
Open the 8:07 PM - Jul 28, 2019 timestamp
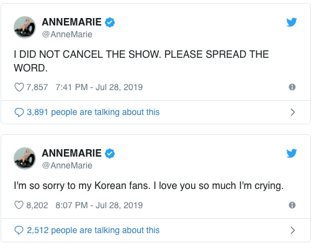click(x=99, y=205)
